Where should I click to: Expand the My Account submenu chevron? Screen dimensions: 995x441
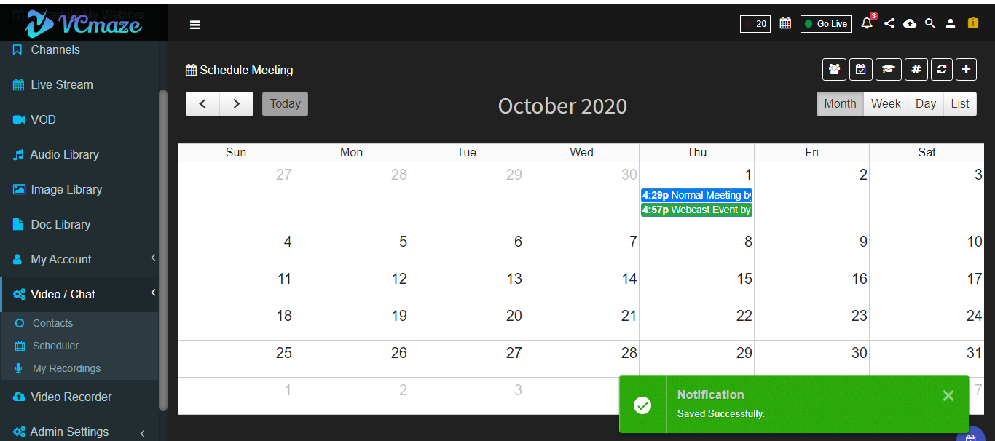(154, 258)
